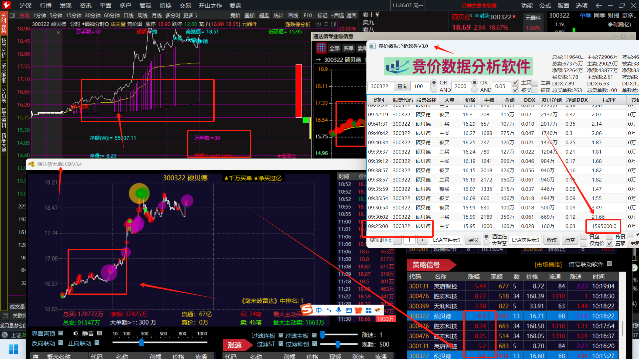Select the first OR radio button after 100
This screenshot has width=639, height=359.
click(434, 82)
